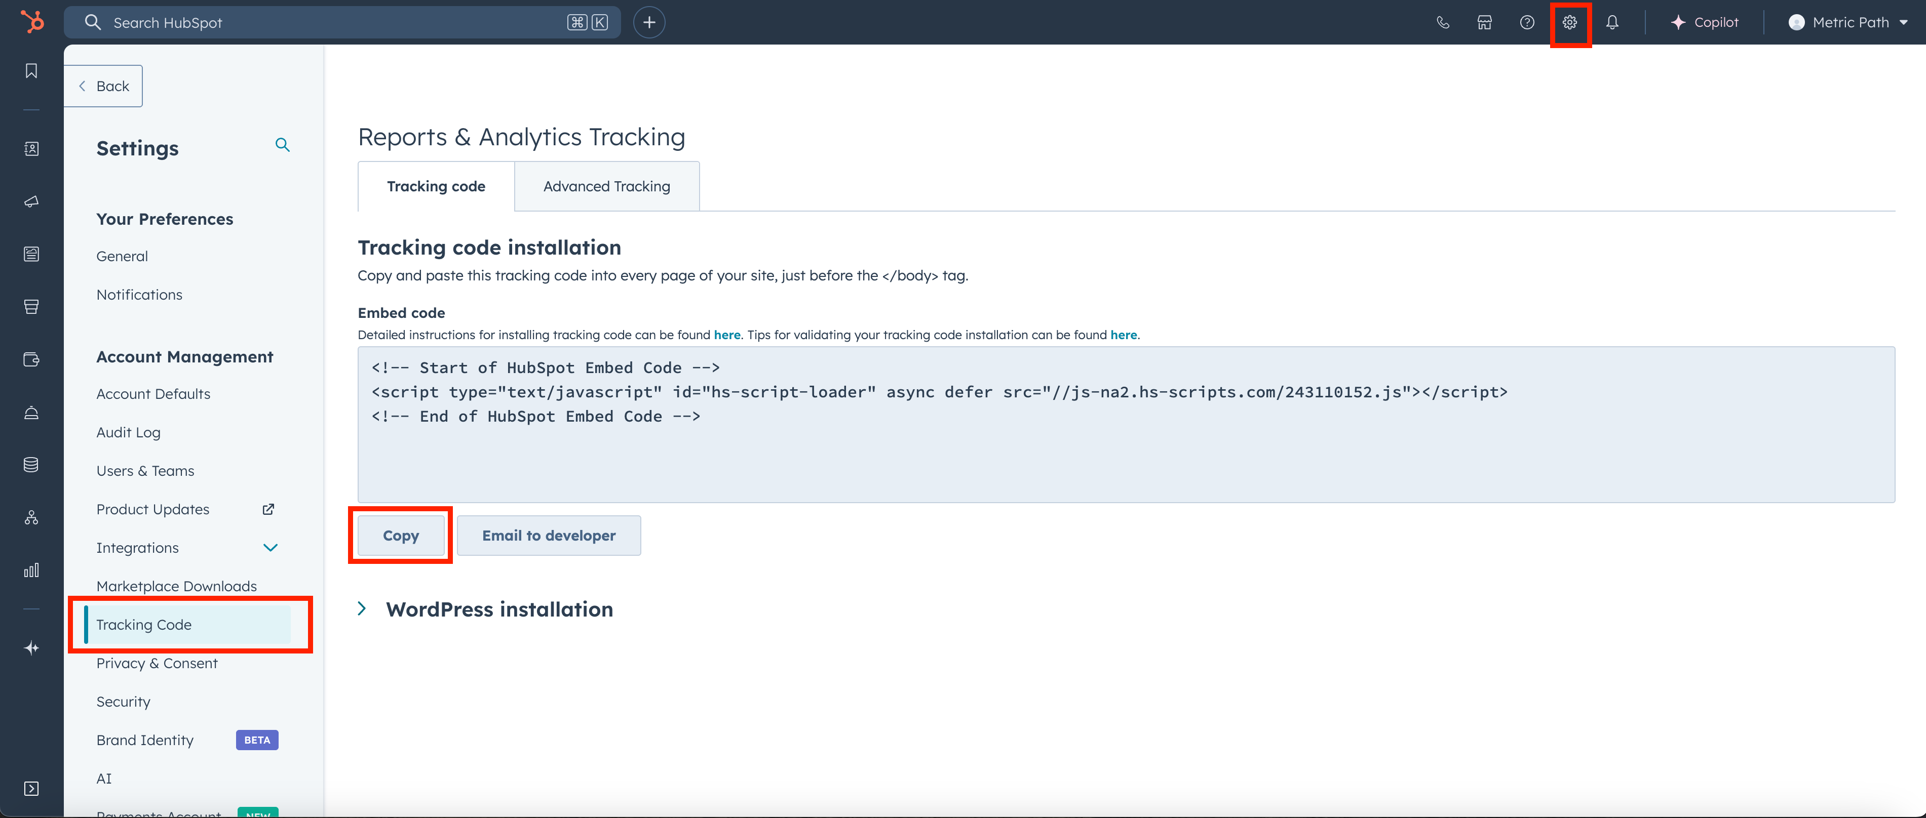Click the HubSpot sprocket logo
This screenshot has height=818, width=1926.
(x=31, y=22)
